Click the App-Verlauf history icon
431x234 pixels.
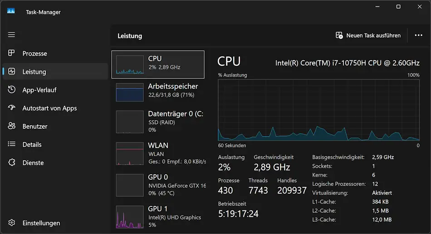coord(11,89)
